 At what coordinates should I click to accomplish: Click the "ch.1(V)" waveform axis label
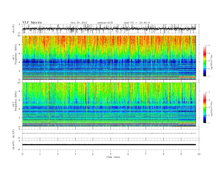tap(14, 29)
